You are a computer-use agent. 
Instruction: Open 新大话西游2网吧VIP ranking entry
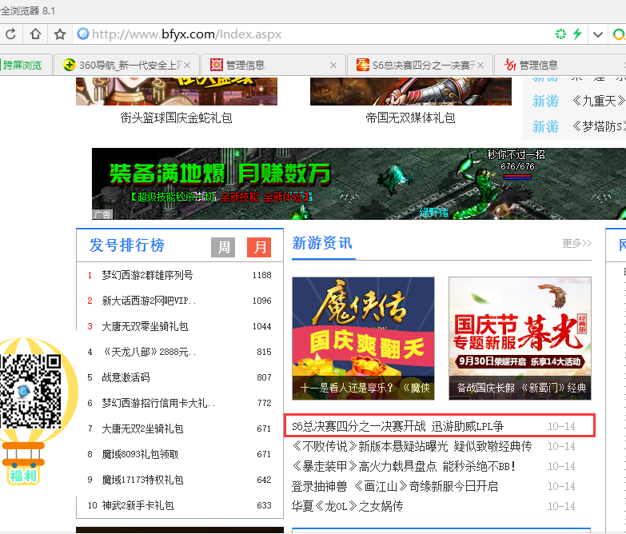pos(149,301)
